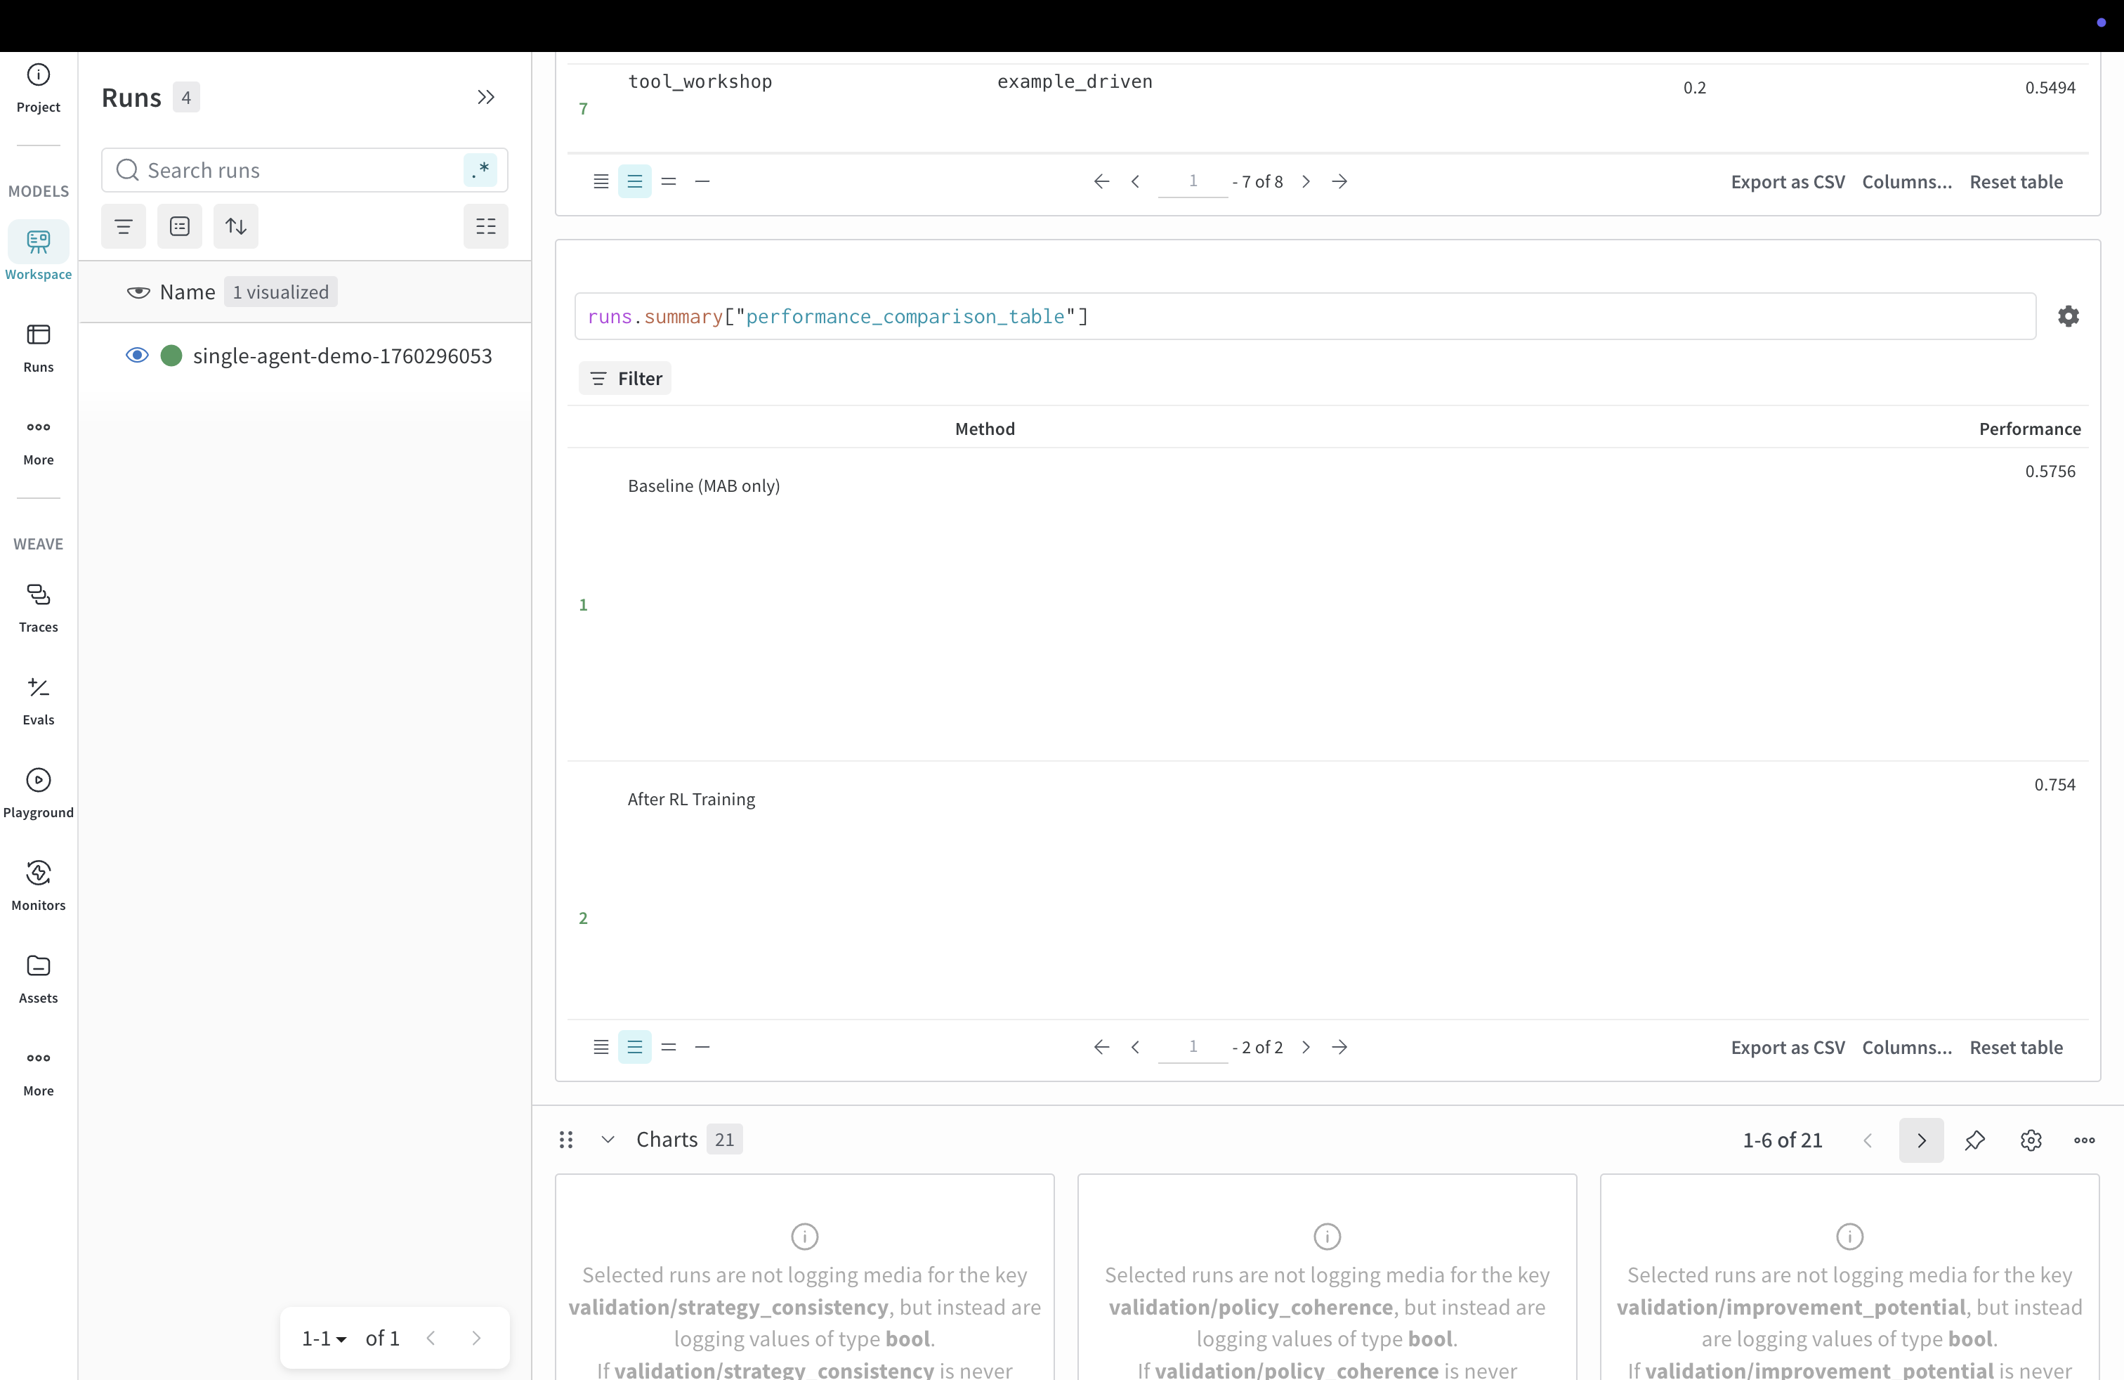2124x1380 pixels.
Task: Toggle visibility eye for single-agent-demo run
Action: tap(136, 356)
